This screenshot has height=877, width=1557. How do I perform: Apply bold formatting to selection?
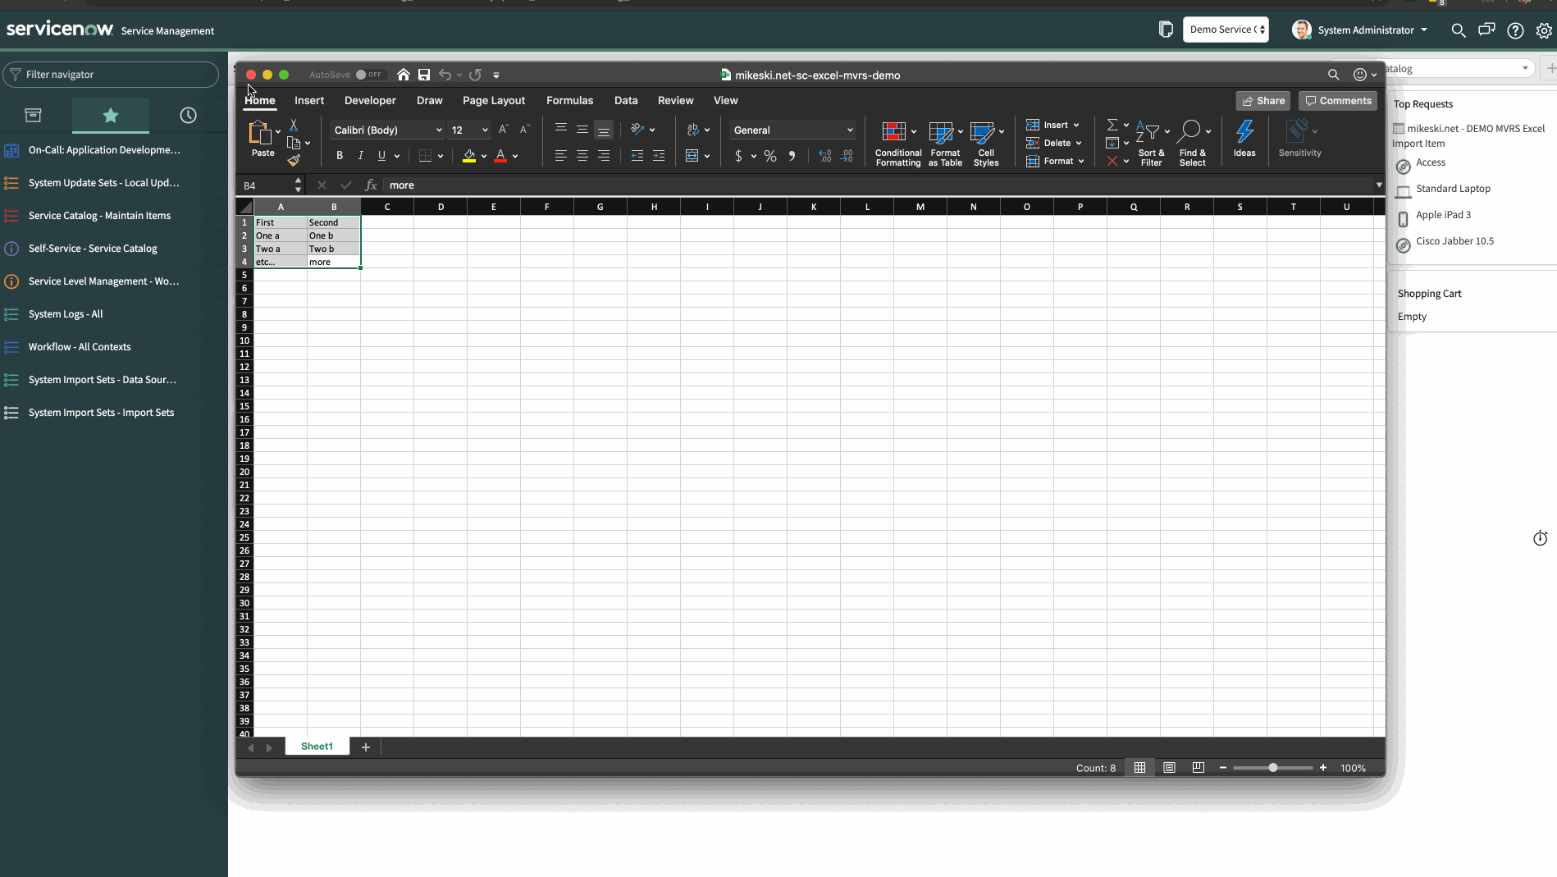(339, 155)
